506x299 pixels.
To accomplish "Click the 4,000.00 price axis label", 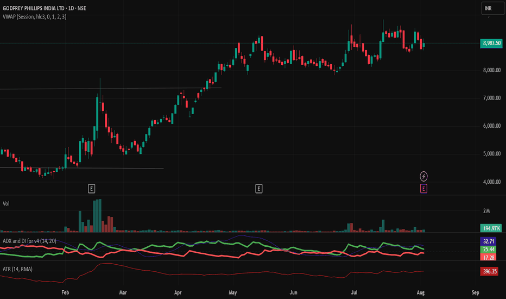I will (x=492, y=182).
